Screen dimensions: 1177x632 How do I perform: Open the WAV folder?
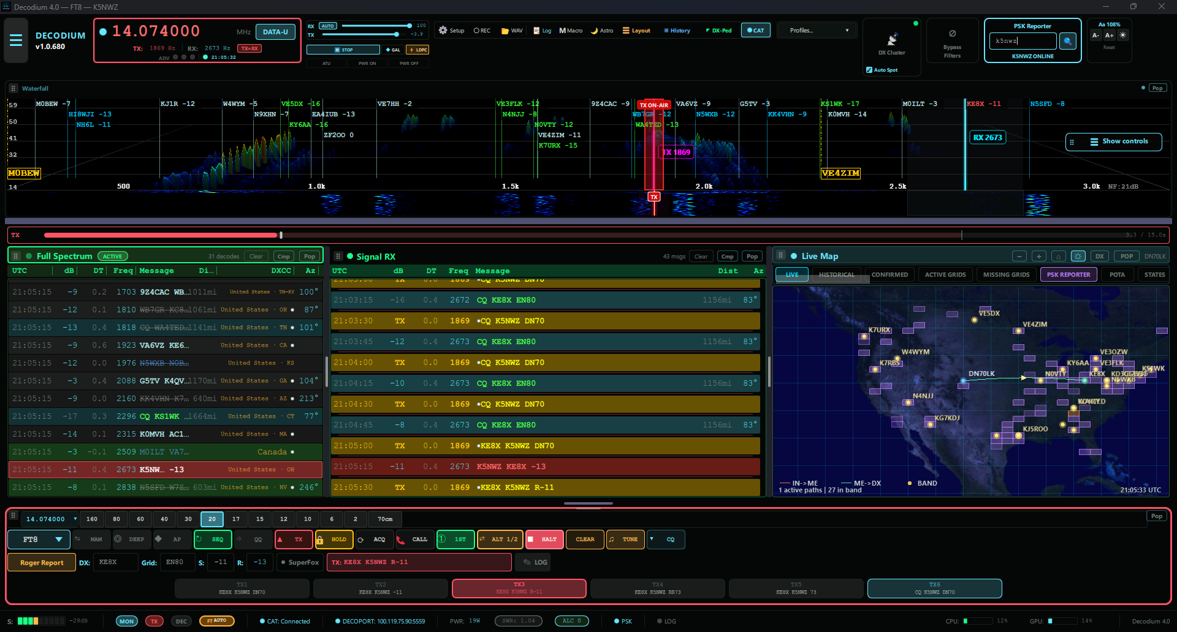point(512,30)
